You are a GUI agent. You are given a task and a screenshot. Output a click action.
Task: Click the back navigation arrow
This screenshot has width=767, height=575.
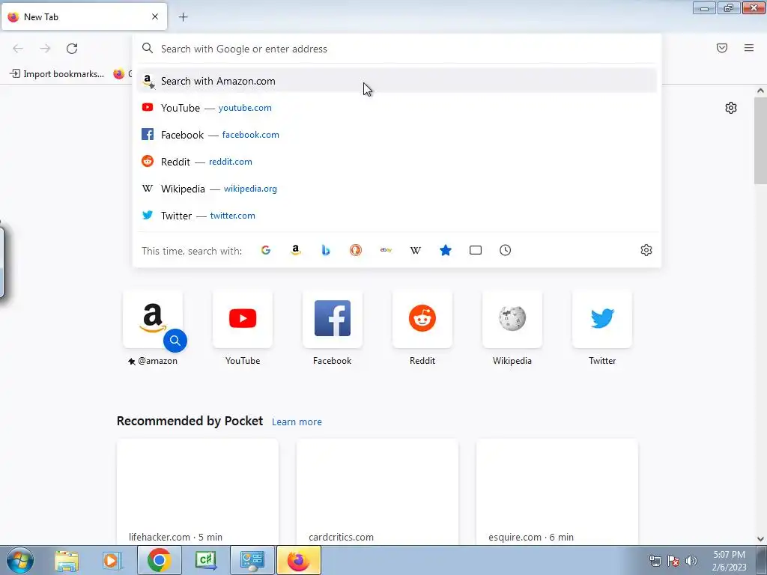click(x=18, y=49)
